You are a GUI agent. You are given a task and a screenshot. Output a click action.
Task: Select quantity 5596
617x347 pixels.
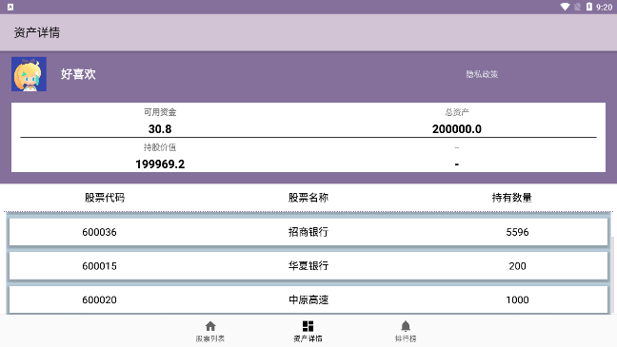[x=517, y=232]
